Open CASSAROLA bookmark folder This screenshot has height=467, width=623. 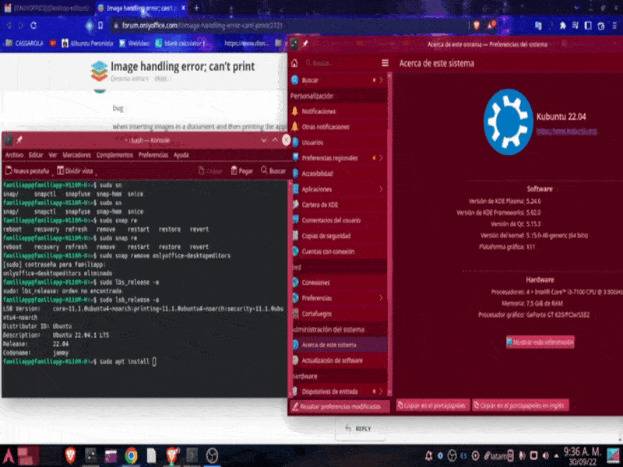(24, 44)
